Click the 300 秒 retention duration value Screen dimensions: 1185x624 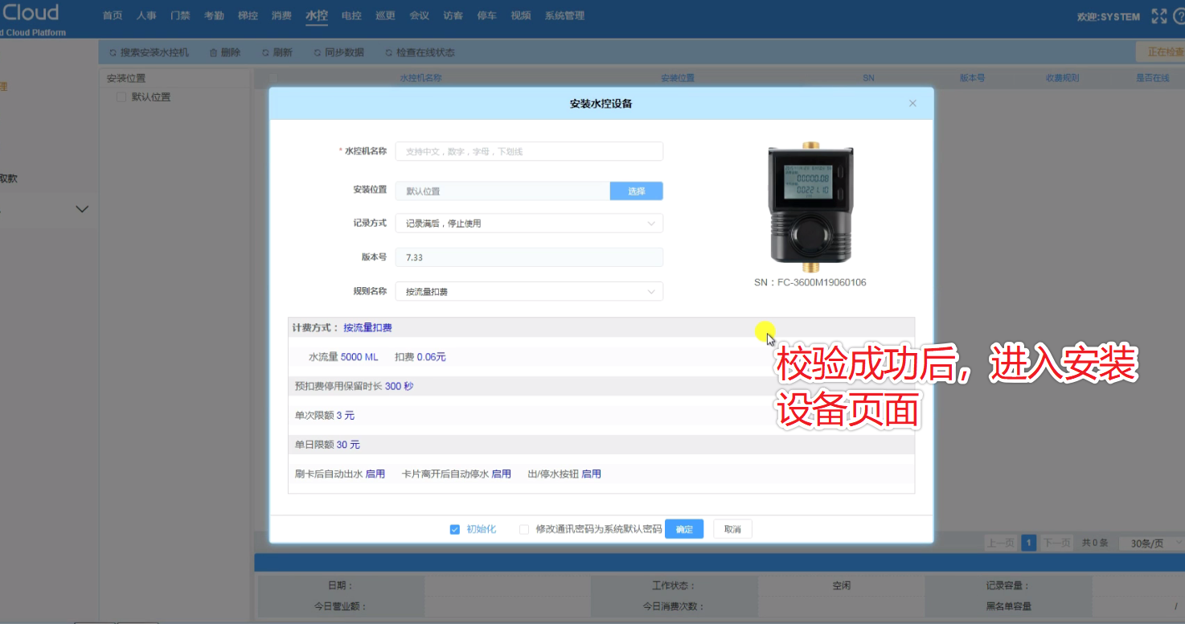point(399,386)
